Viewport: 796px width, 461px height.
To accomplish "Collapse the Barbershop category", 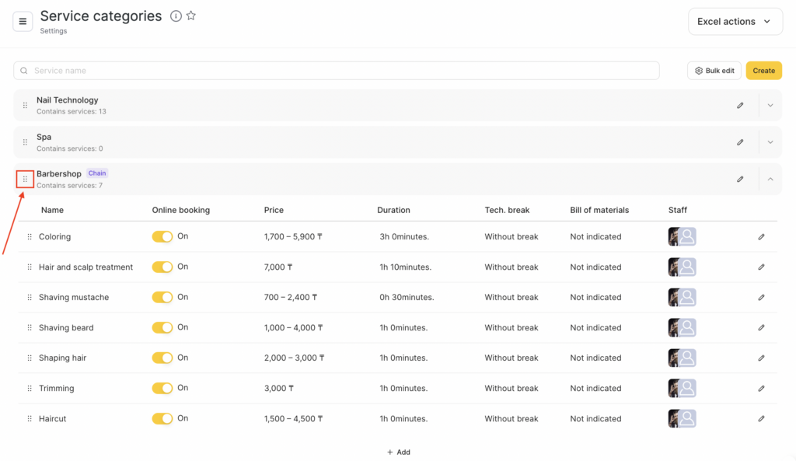I will point(770,180).
